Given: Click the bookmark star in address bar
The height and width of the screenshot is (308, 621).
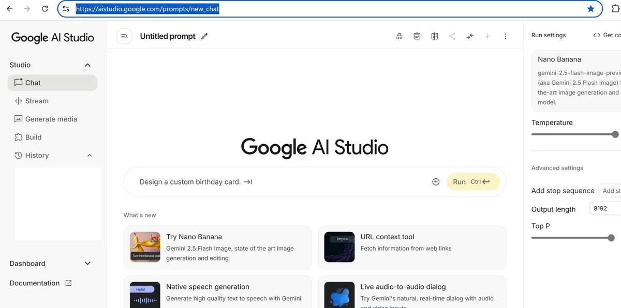Looking at the screenshot, I should [591, 9].
